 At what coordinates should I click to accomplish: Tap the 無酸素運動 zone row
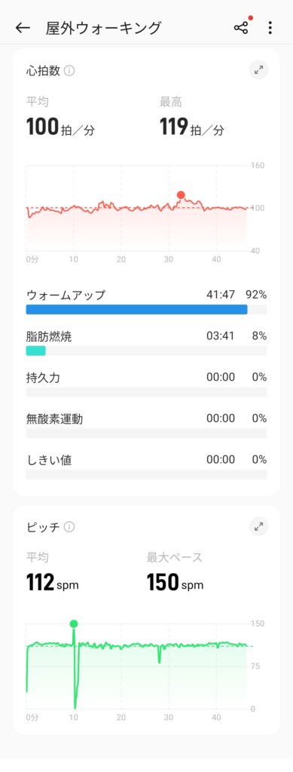pos(146,425)
